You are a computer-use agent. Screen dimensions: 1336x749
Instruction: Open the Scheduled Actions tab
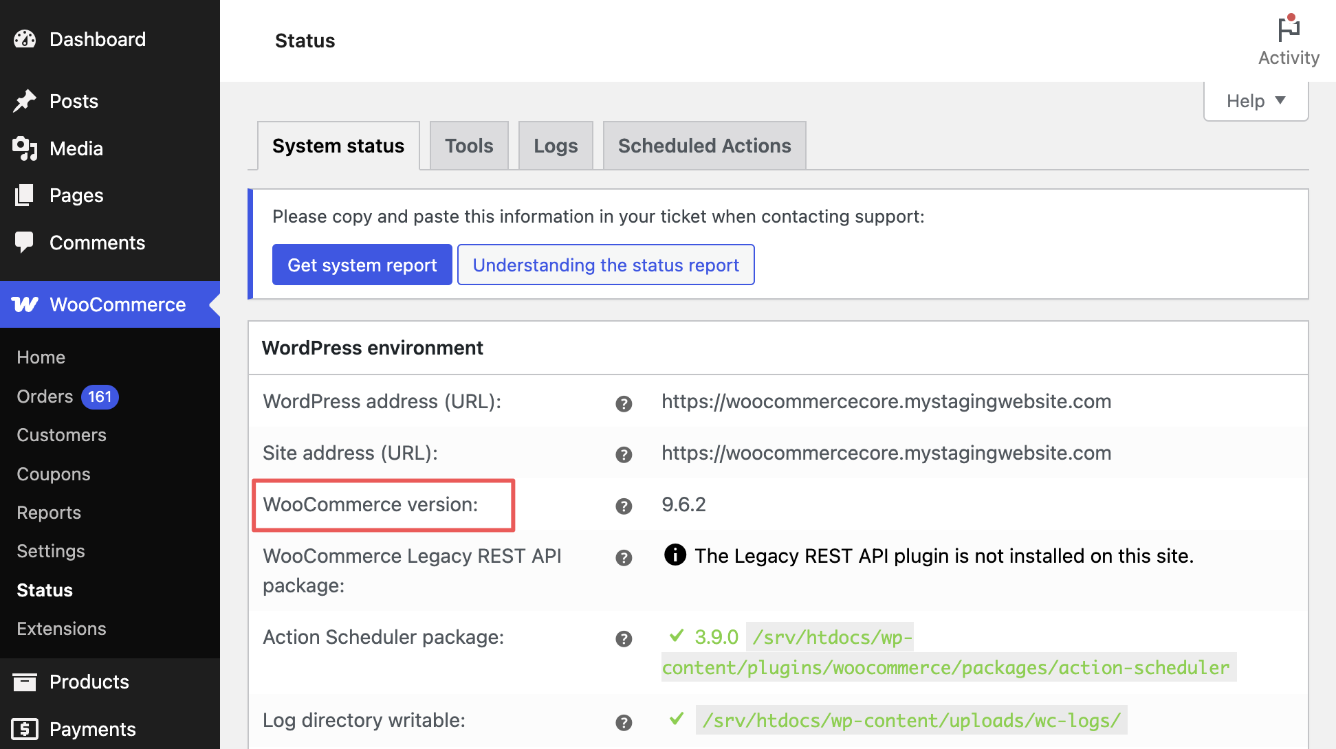point(703,145)
